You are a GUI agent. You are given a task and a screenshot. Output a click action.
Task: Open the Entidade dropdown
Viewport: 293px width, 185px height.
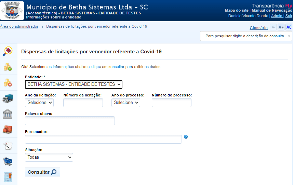[x=74, y=84]
